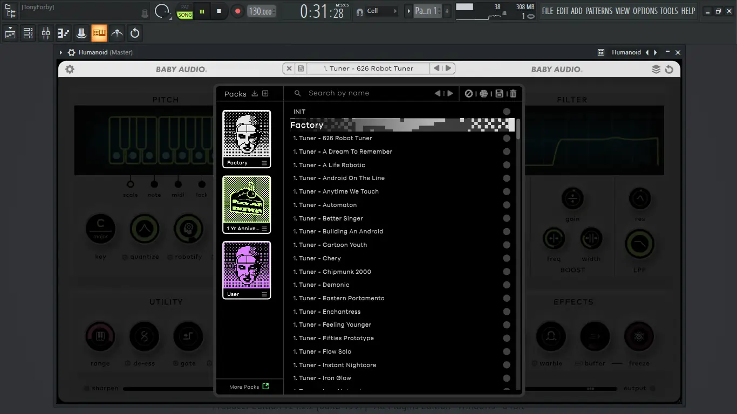Open the Humanoid plugin settings gear

click(70, 69)
